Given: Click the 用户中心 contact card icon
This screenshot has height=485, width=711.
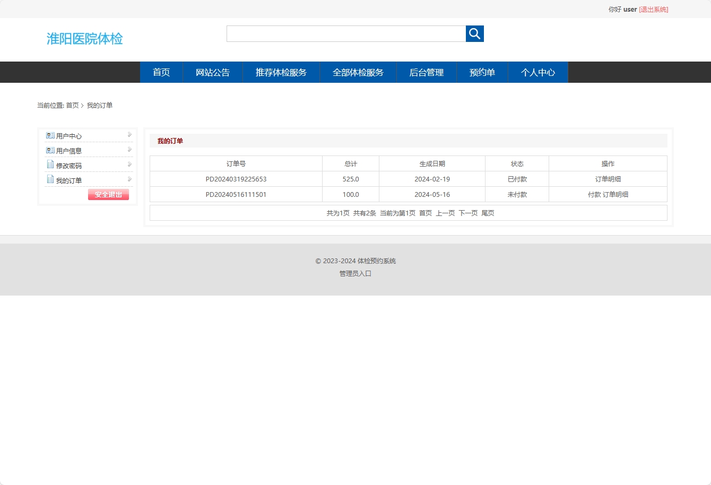Looking at the screenshot, I should [50, 135].
